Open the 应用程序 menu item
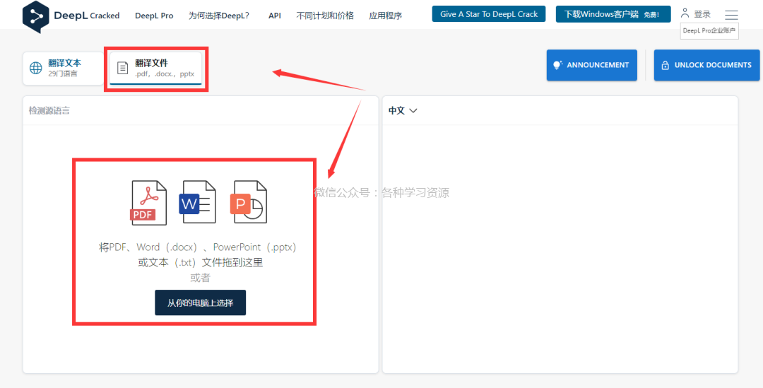 point(386,16)
